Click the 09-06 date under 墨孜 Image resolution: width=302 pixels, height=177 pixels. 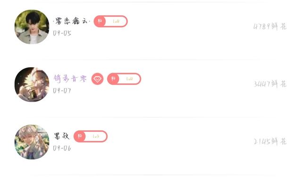[x=62, y=148]
